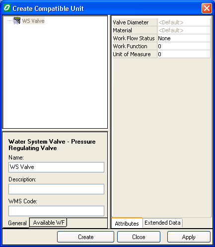Open the Material default value cell
The height and width of the screenshot is (247, 215).
(184, 30)
